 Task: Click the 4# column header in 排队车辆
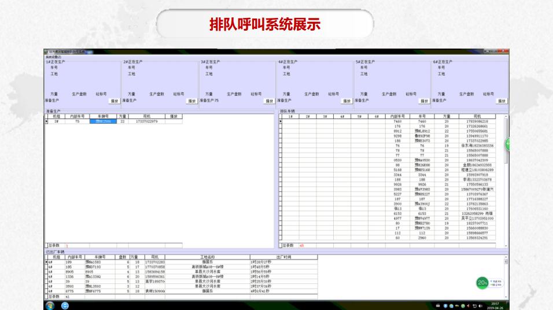pos(342,116)
